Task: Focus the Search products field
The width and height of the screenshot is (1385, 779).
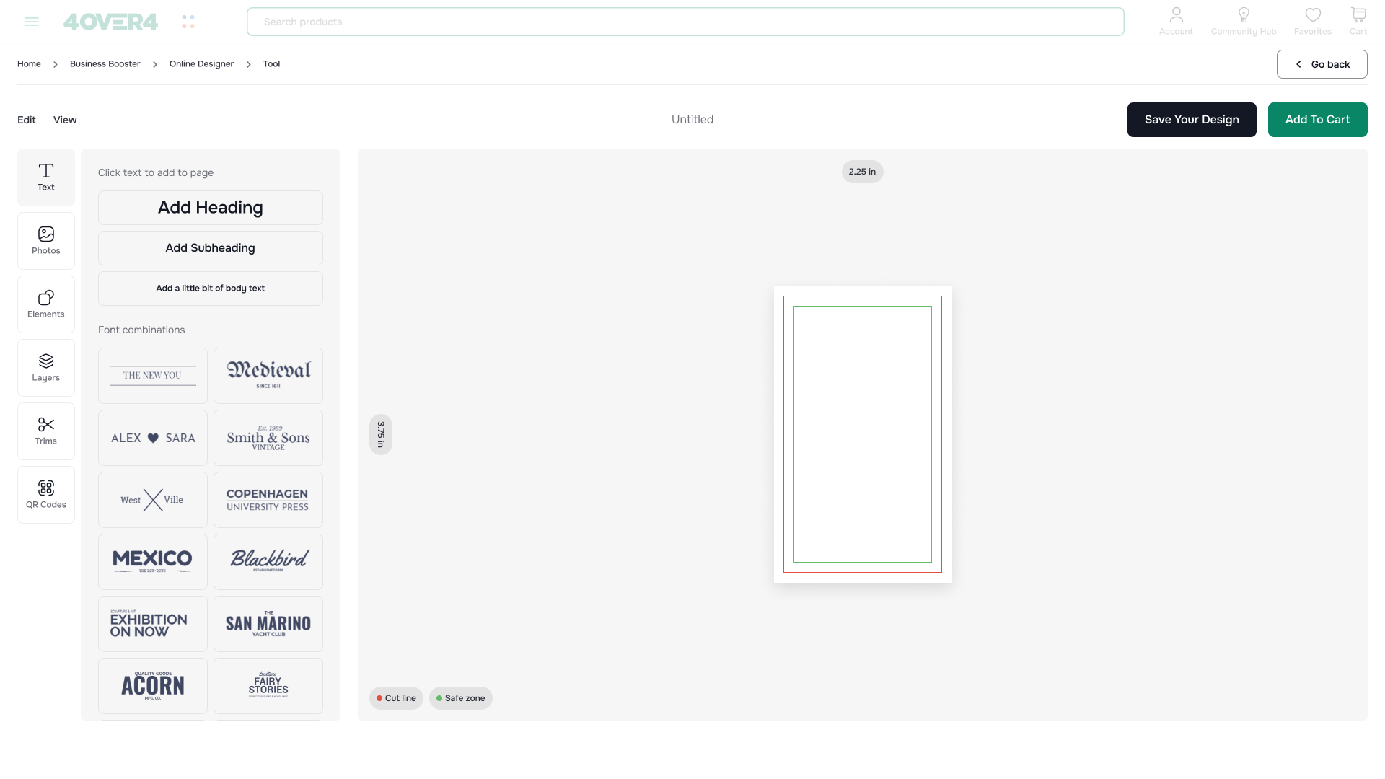Action: point(685,22)
